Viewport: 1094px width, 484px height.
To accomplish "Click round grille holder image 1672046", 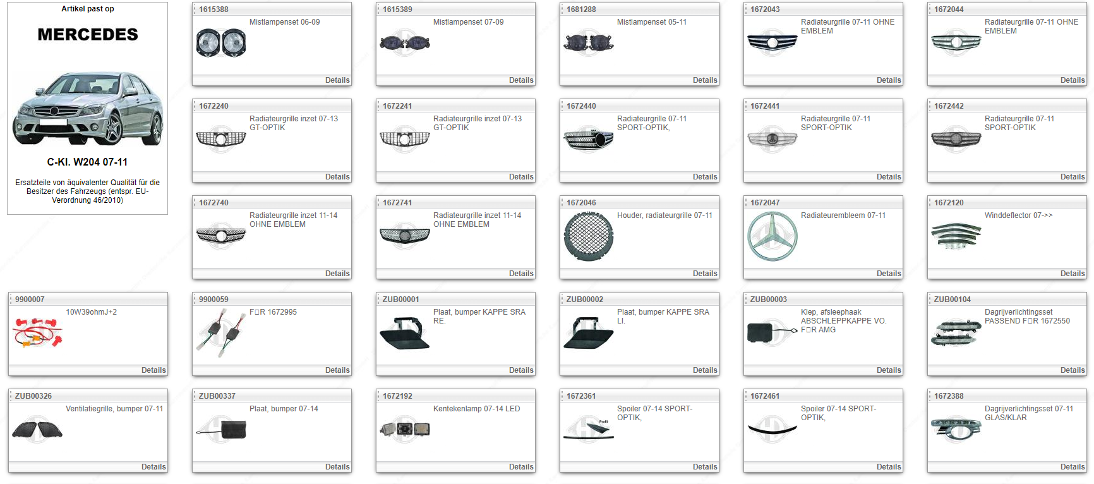I will [x=589, y=236].
